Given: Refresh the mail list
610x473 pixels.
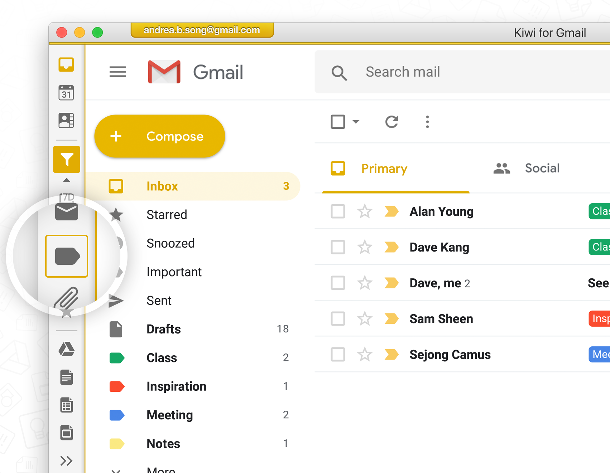Looking at the screenshot, I should click(x=392, y=122).
